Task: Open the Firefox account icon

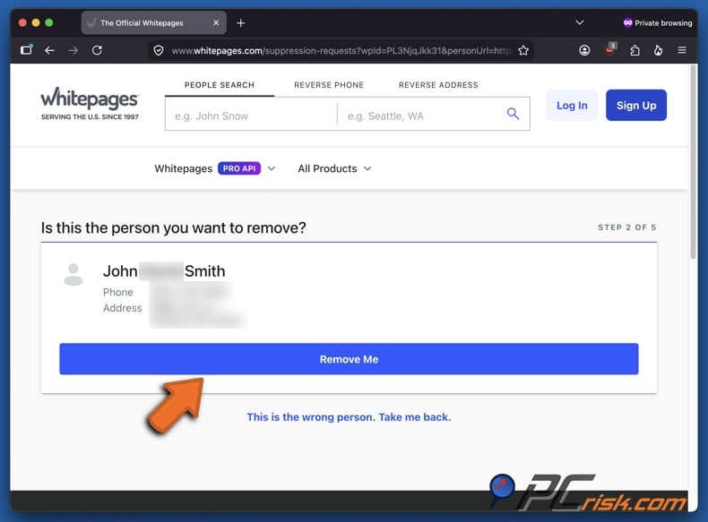Action: pos(584,50)
